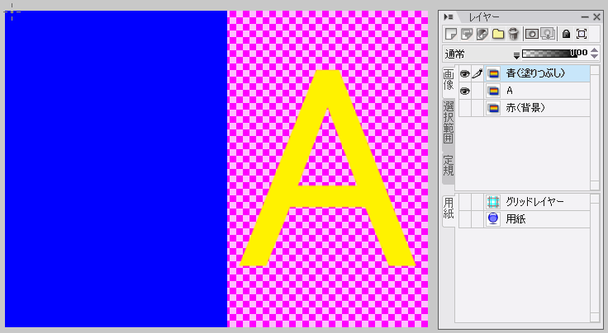Click the pen icon on the 青(塗りつぶし) layer

pos(477,73)
